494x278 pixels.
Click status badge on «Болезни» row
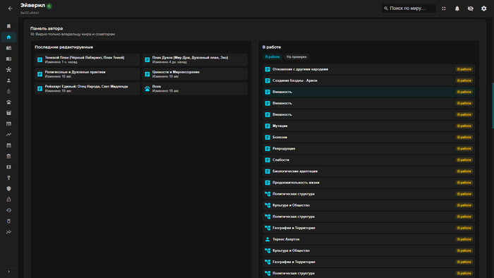pos(464,138)
